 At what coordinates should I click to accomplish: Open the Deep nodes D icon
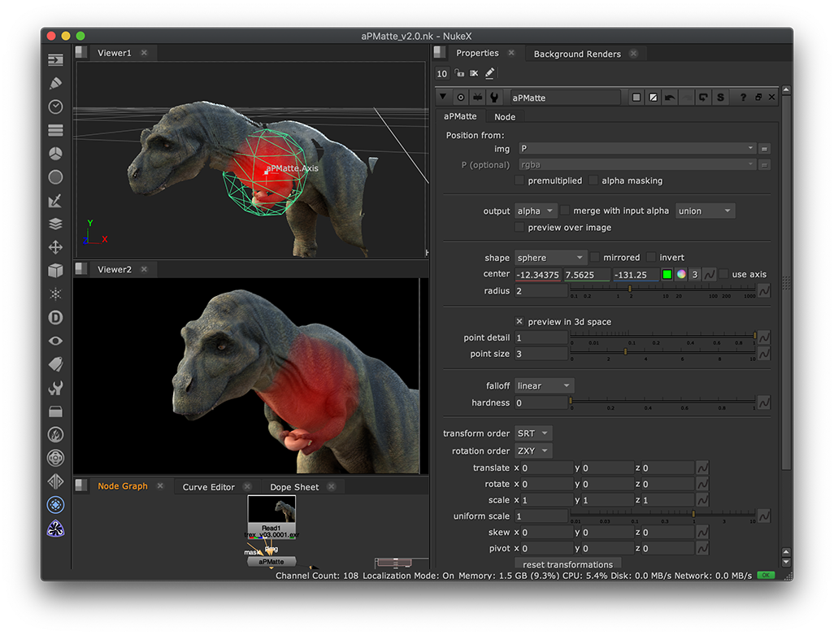point(55,318)
